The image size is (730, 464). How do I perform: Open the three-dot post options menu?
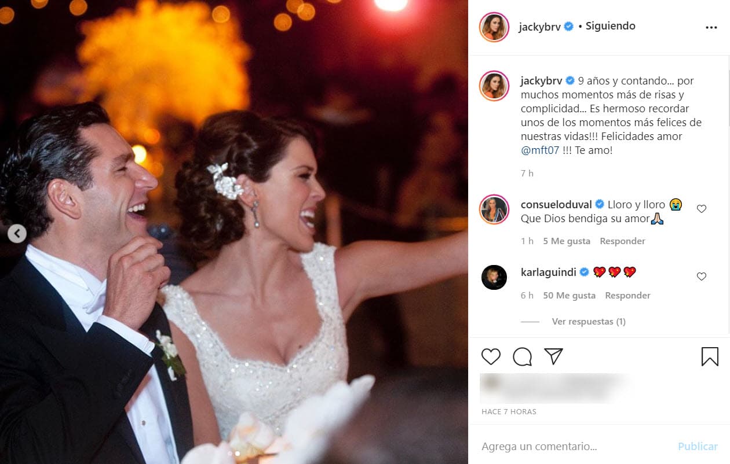click(x=711, y=27)
